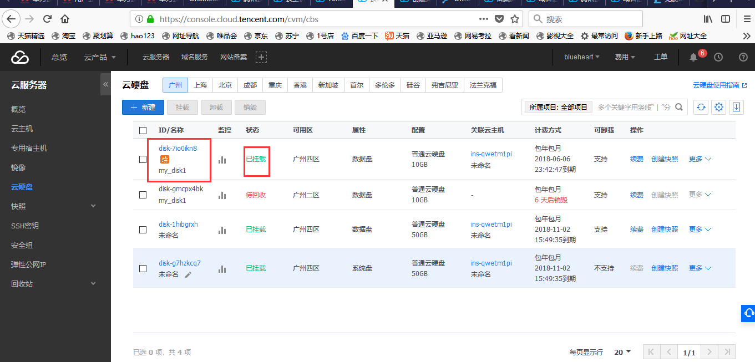Toggle the select-all checkbox in the table header
This screenshot has height=362, width=755.
(x=143, y=130)
